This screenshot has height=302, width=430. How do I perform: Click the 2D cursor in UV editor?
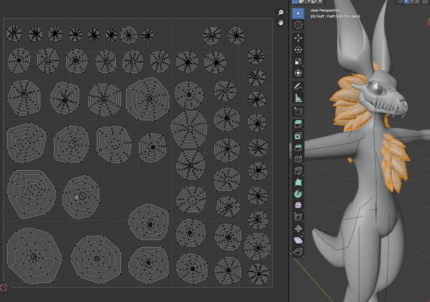click(4, 288)
